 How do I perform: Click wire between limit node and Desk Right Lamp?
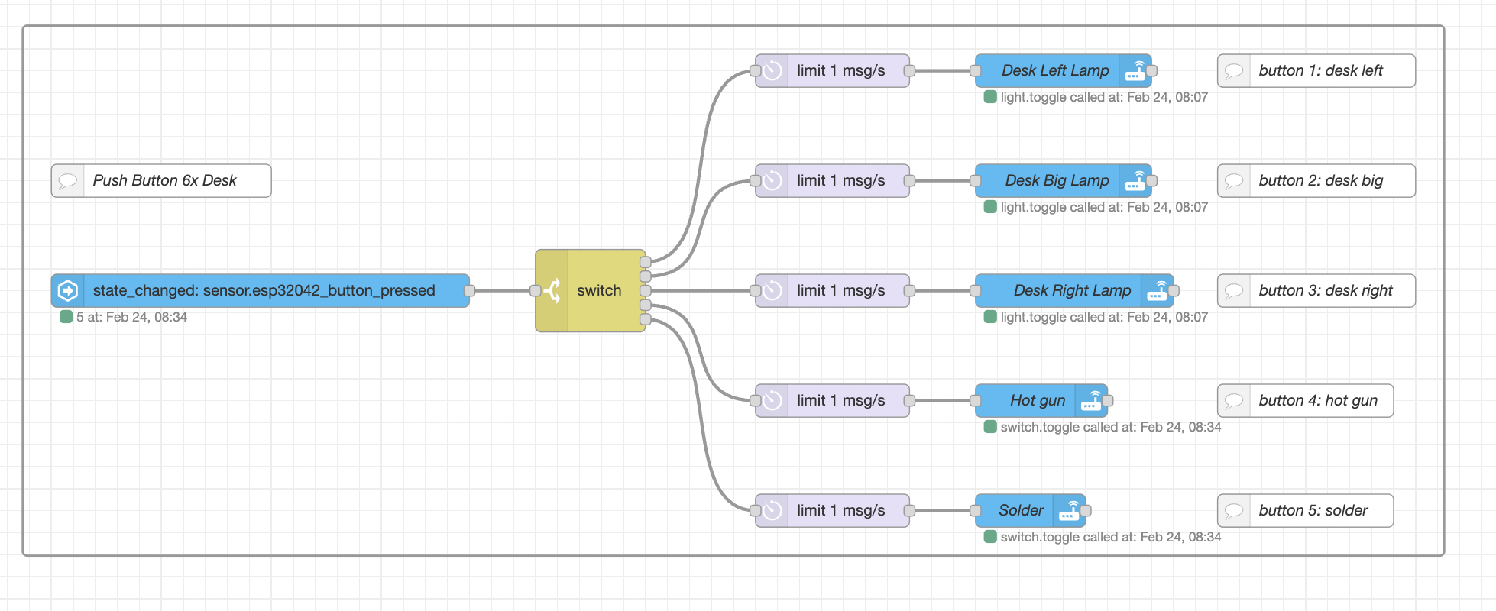(943, 290)
